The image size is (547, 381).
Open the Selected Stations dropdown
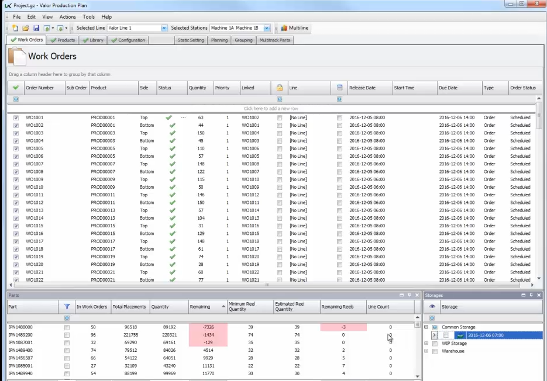pyautogui.click(x=267, y=27)
